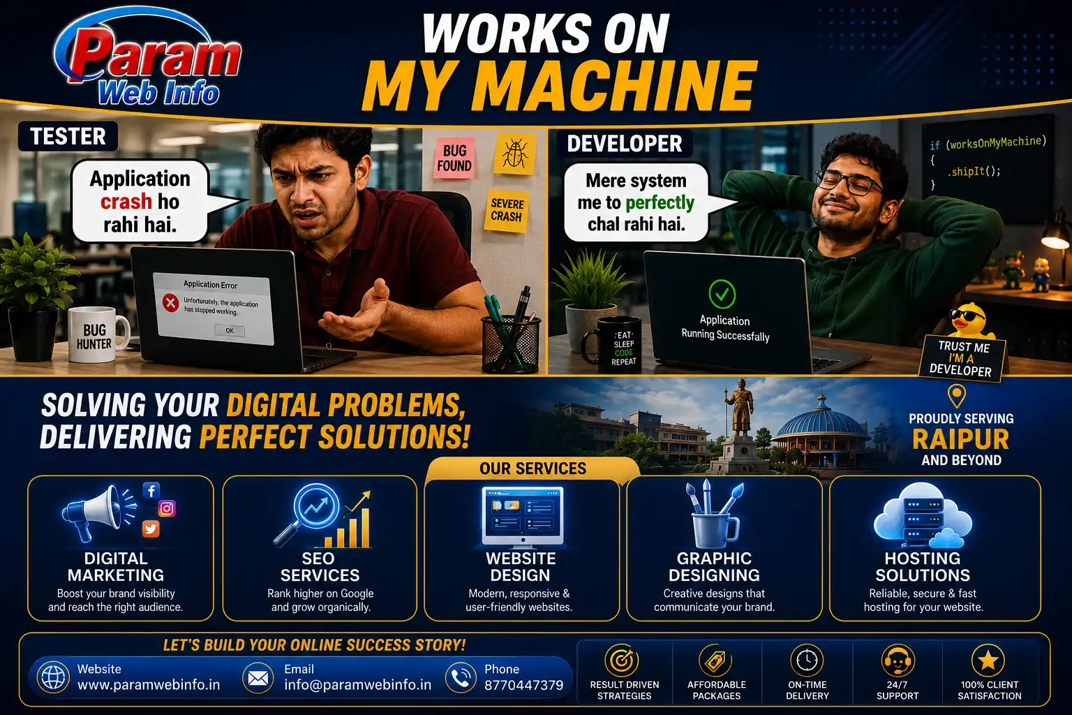Select the Website Design title
Viewport: 1072px width, 715px height.
(521, 567)
